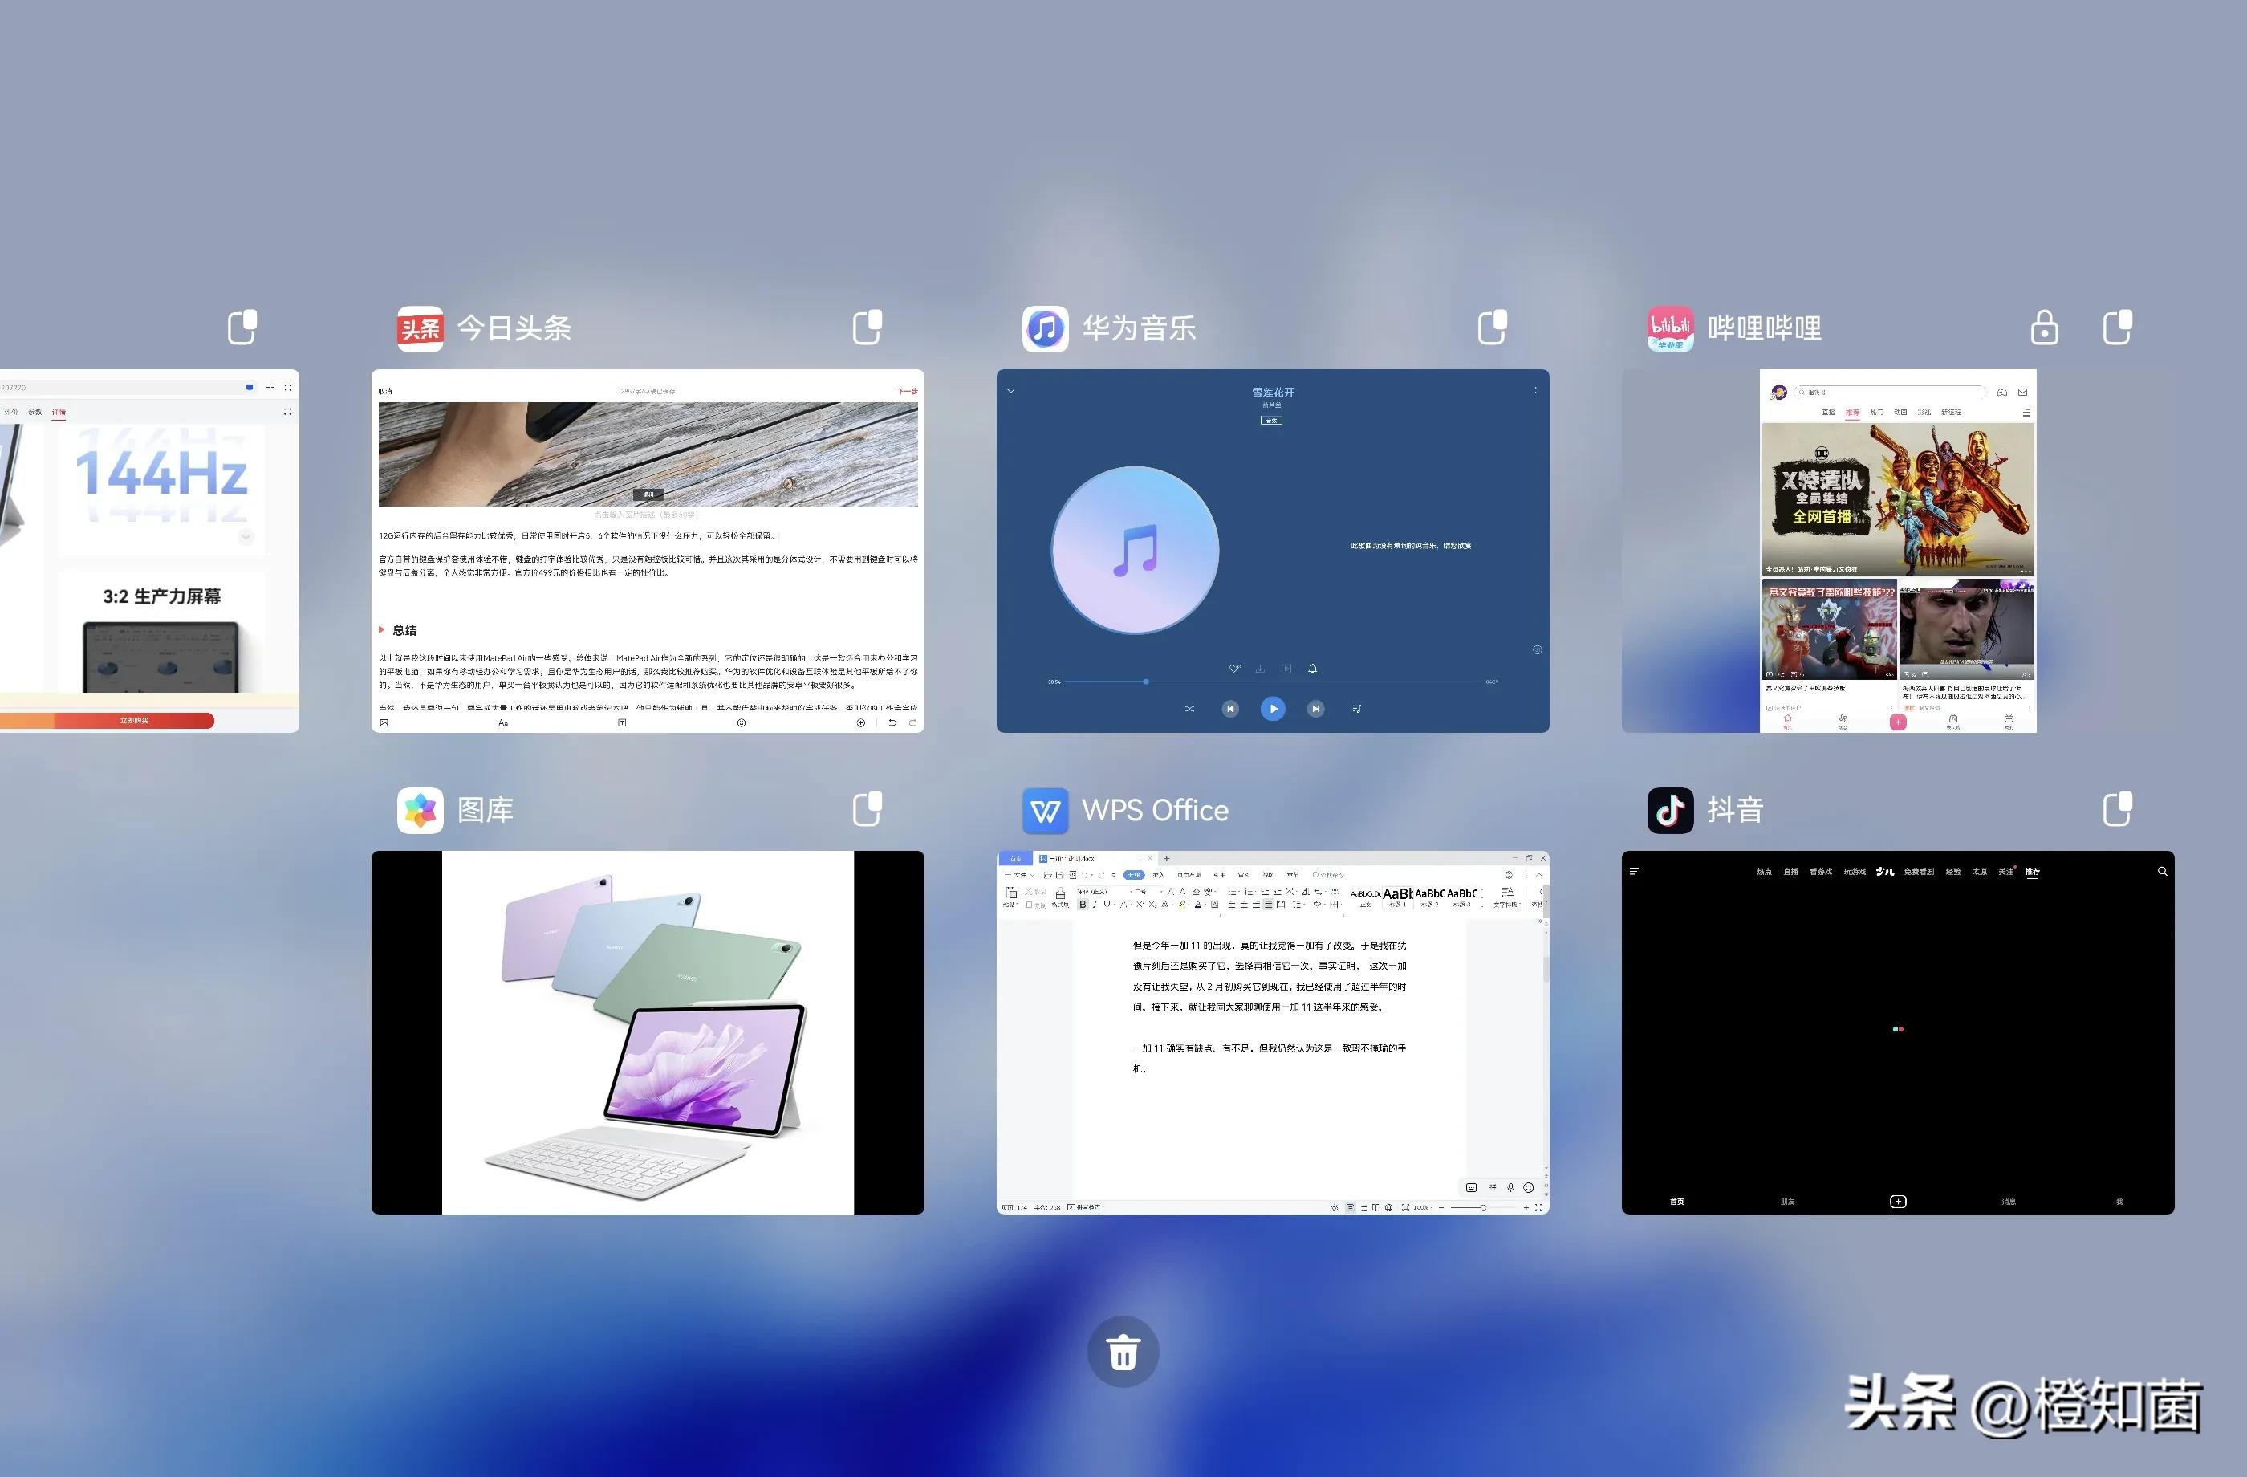This screenshot has width=2247, height=1477.
Task: Toggle shuffle mode in music player
Action: pos(1189,708)
